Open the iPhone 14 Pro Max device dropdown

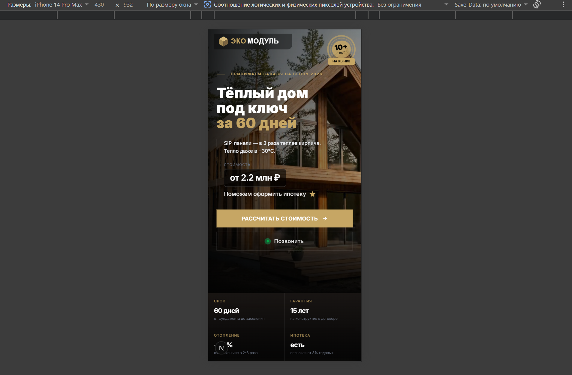(62, 5)
